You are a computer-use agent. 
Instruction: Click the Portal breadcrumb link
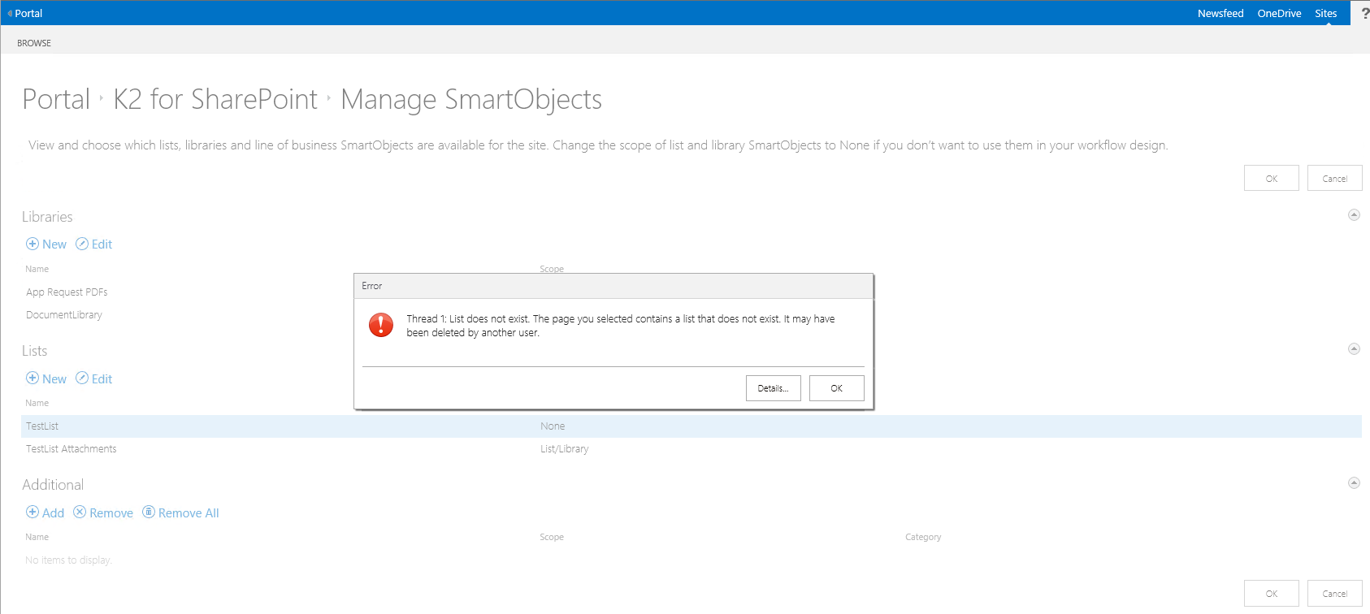[56, 99]
